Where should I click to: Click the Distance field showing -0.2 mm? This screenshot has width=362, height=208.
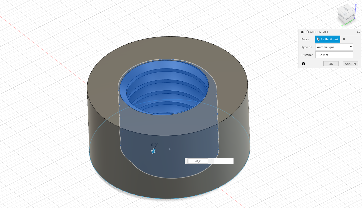[x=334, y=55]
